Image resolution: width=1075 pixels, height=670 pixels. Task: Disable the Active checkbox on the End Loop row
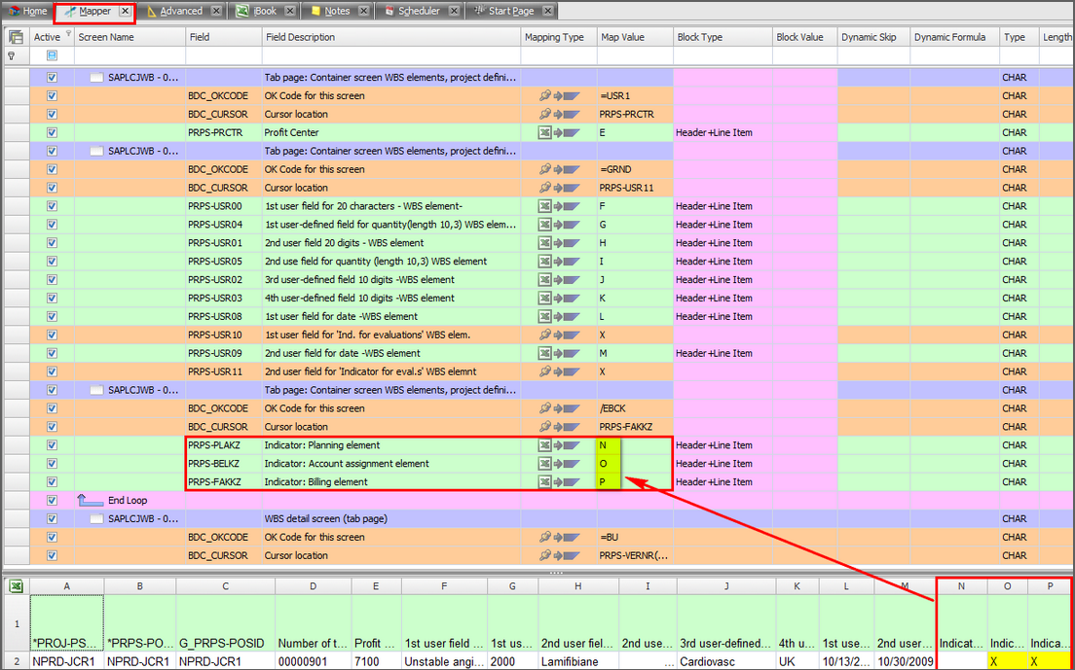[52, 500]
